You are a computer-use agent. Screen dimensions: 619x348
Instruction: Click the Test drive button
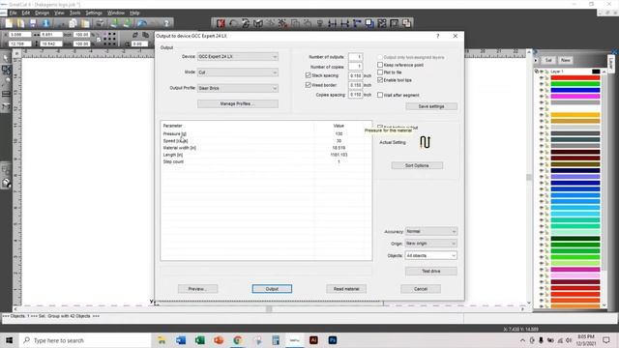pyautogui.click(x=430, y=272)
